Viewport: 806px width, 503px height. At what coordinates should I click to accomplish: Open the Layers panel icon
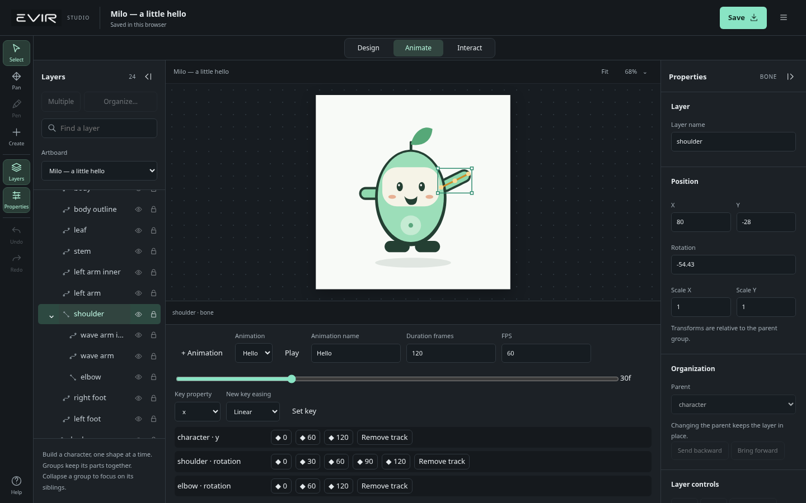pyautogui.click(x=16, y=172)
